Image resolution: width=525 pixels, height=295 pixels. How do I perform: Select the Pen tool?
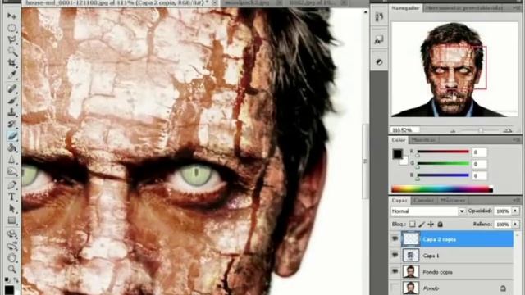pyautogui.click(x=11, y=185)
